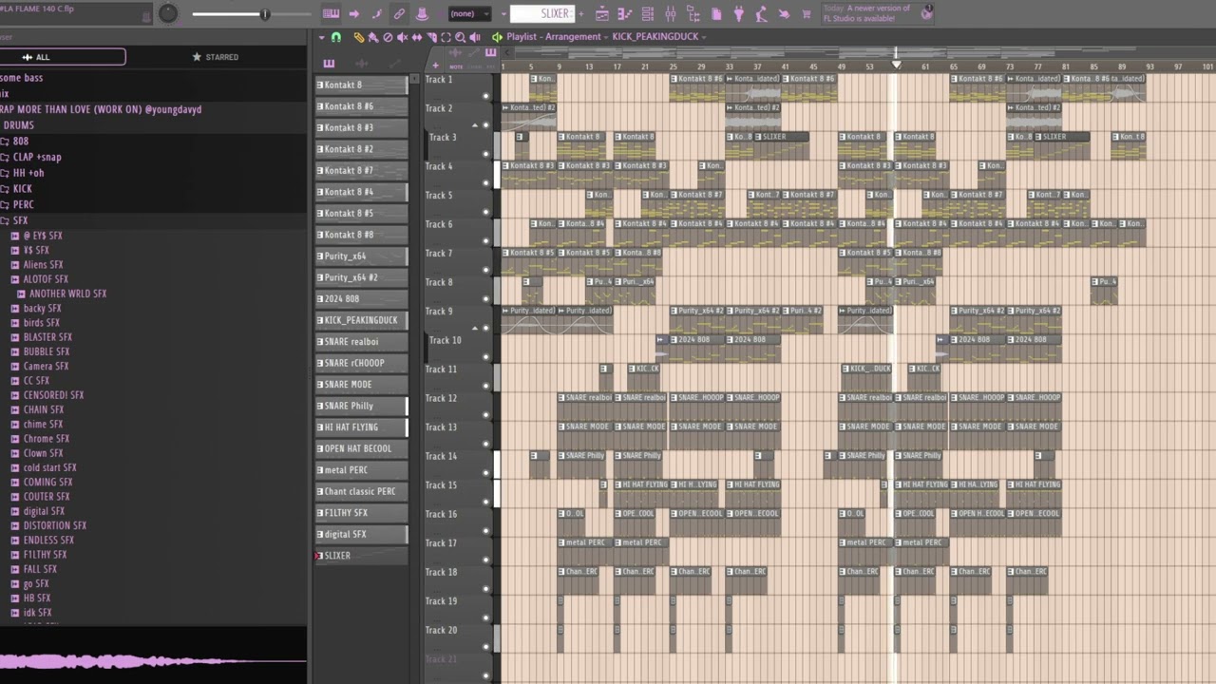Open the (none) pattern selector dropdown

click(469, 13)
